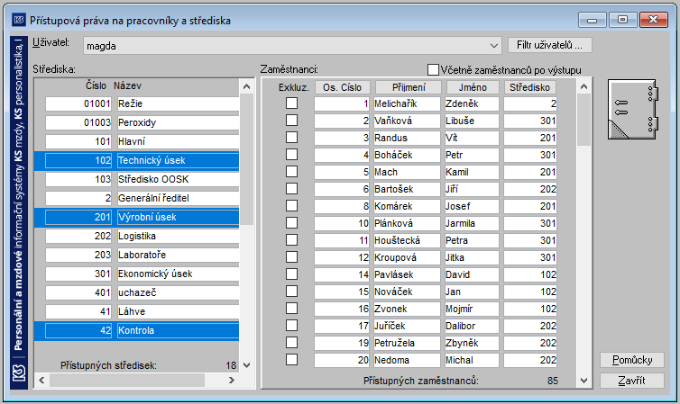
Task: Check Exkluz. box for Bartošek
Action: click(x=292, y=189)
